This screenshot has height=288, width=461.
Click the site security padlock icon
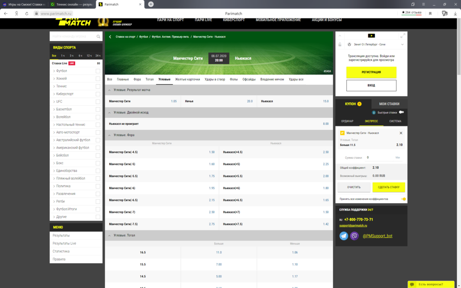[x=36, y=13]
